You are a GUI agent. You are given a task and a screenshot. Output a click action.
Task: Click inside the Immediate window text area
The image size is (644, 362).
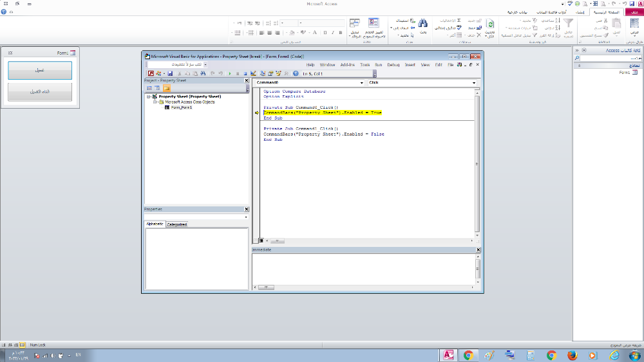363,269
